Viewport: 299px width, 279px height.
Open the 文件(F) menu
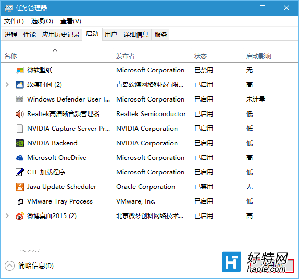pyautogui.click(x=14, y=21)
